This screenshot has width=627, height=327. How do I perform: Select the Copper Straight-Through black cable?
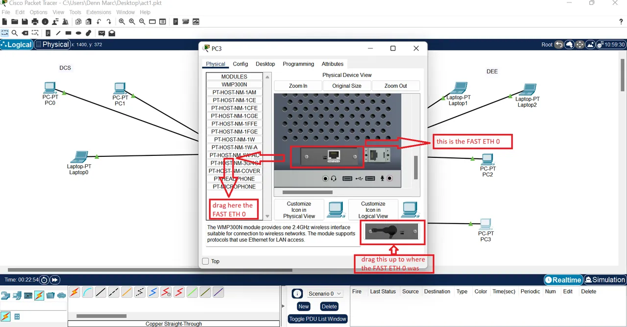pyautogui.click(x=101, y=293)
